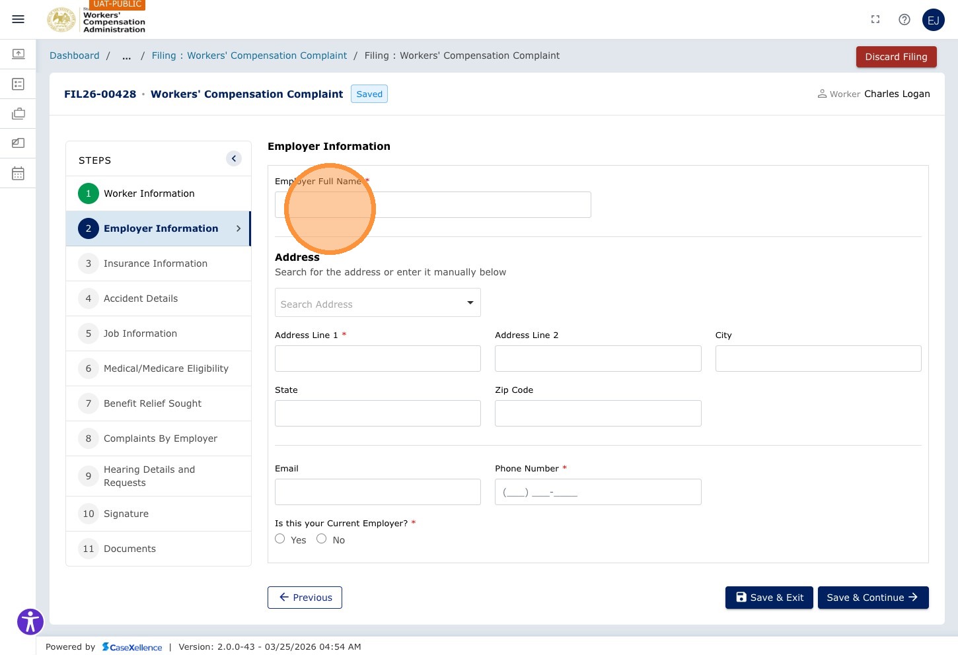Open the accessibility widget
Screen dimensions: 958x655
click(x=30, y=622)
